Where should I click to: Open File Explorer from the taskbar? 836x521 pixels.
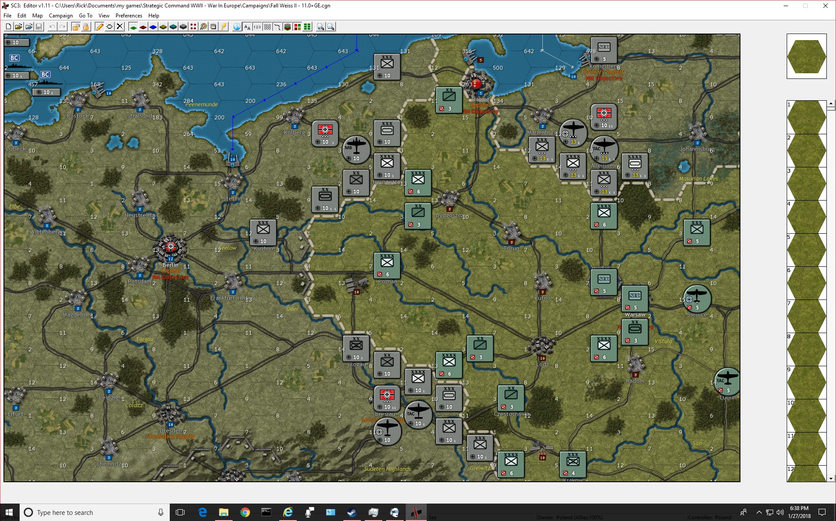pos(224,512)
